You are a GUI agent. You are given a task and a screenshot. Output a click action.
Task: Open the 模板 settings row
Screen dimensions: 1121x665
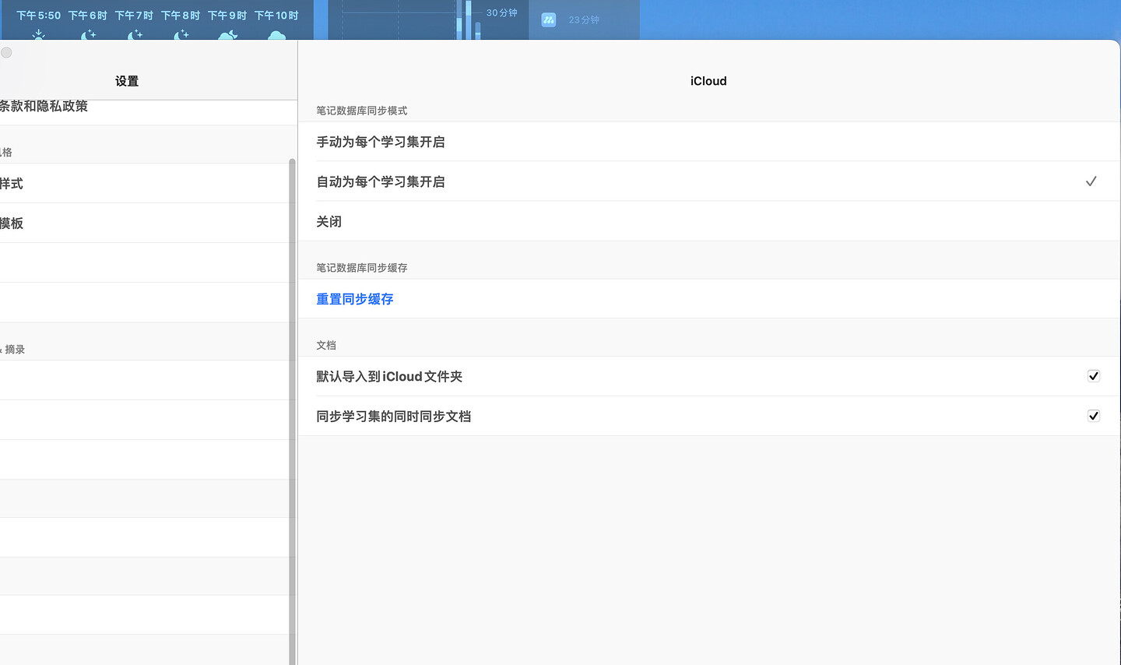click(x=144, y=223)
